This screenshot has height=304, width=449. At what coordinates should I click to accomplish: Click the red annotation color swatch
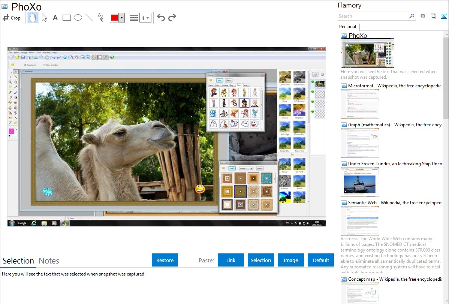(114, 18)
